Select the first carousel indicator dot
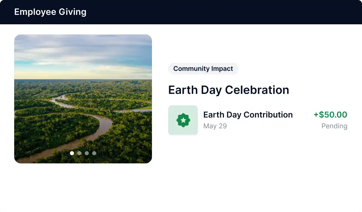This screenshot has height=212, width=362. (x=72, y=153)
